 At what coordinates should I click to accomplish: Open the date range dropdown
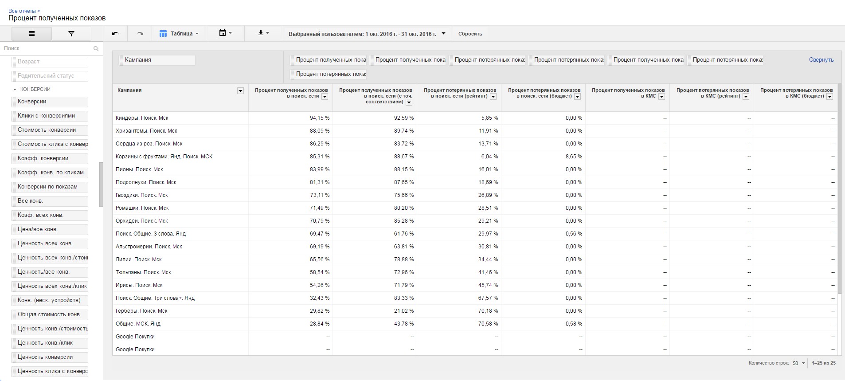pyautogui.click(x=367, y=34)
